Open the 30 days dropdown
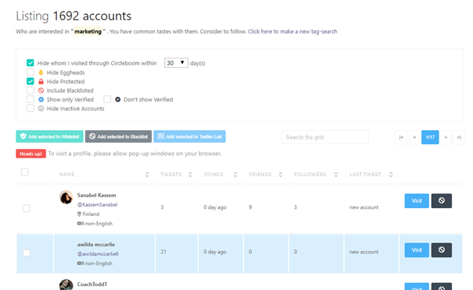 pyautogui.click(x=176, y=63)
